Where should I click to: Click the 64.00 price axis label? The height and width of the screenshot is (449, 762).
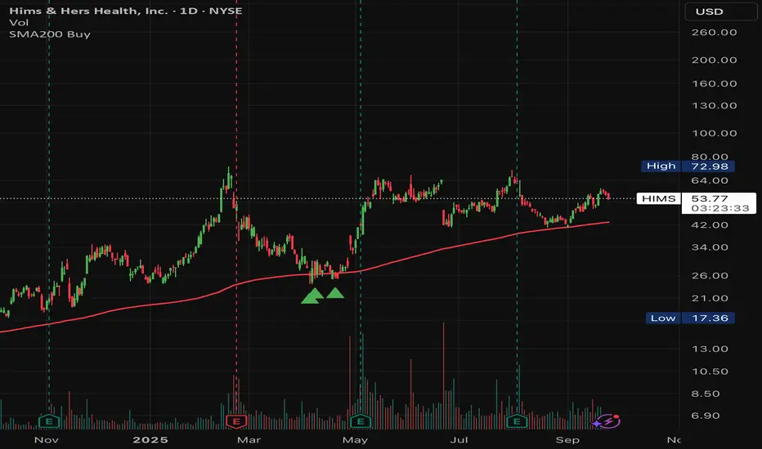710,180
